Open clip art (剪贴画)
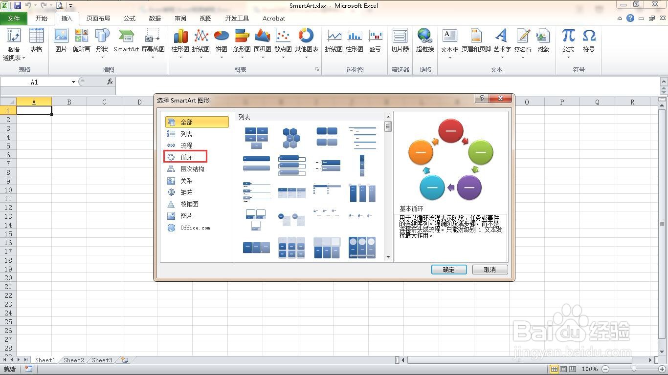Screen dimensions: 668x375 (82, 41)
